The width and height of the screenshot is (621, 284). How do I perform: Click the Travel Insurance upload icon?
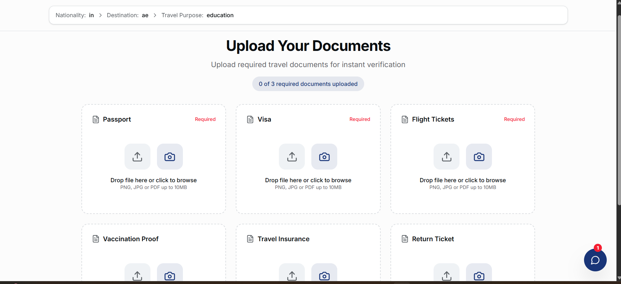[x=292, y=272]
